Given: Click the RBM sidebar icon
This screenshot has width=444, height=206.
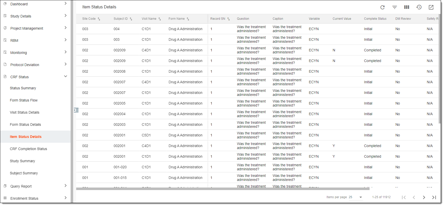Looking at the screenshot, I should click(x=5, y=40).
